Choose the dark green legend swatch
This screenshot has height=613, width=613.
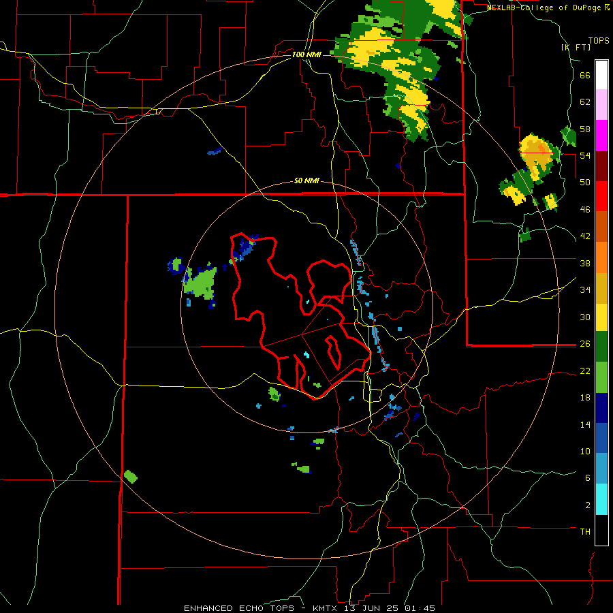tap(601, 347)
